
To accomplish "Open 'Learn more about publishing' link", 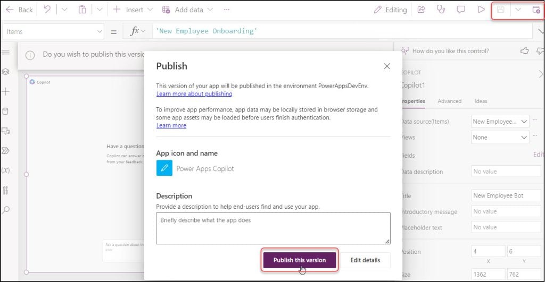I will 194,93.
